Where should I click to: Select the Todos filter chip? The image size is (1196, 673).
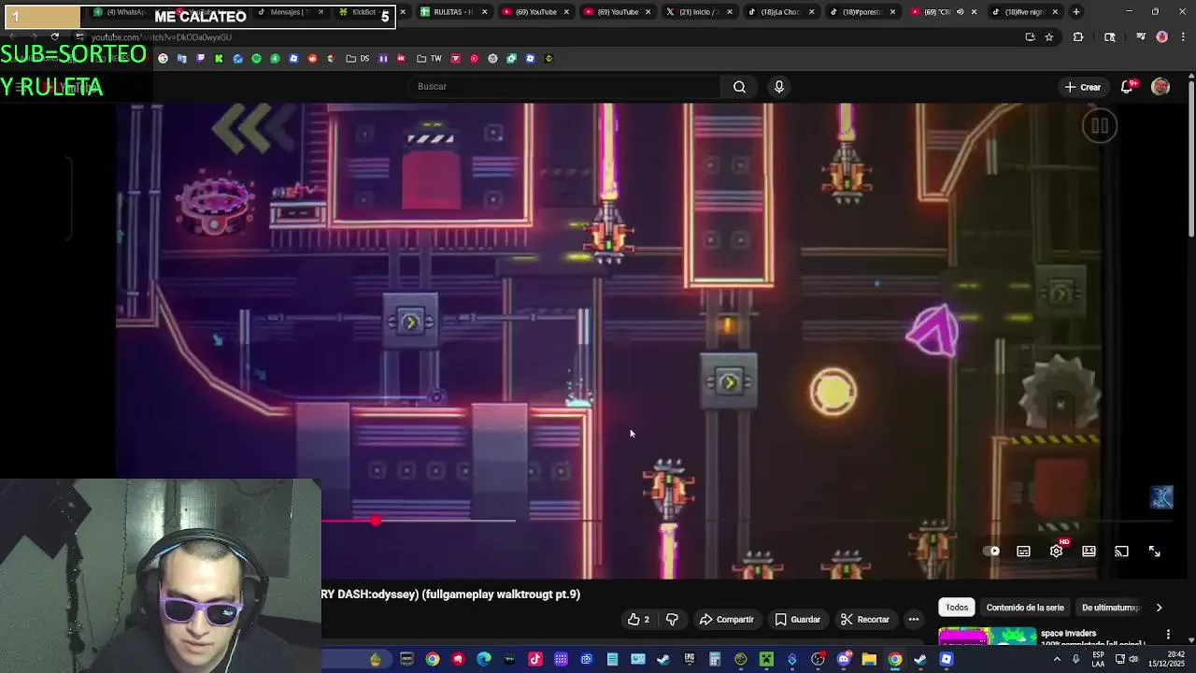(x=957, y=608)
